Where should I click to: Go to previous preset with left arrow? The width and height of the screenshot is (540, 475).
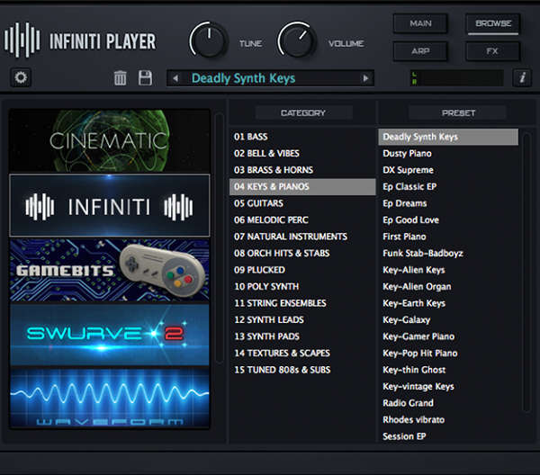[175, 78]
